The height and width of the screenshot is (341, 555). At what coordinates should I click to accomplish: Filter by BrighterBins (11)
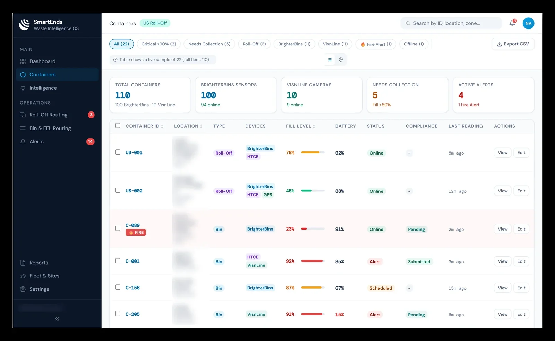294,44
